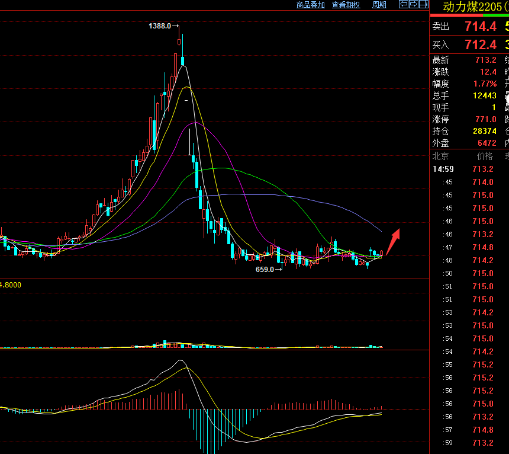Viewport: 509px width, 454px height.
Task: Select the :50 tick row priced 715.0
Action: pos(469,273)
